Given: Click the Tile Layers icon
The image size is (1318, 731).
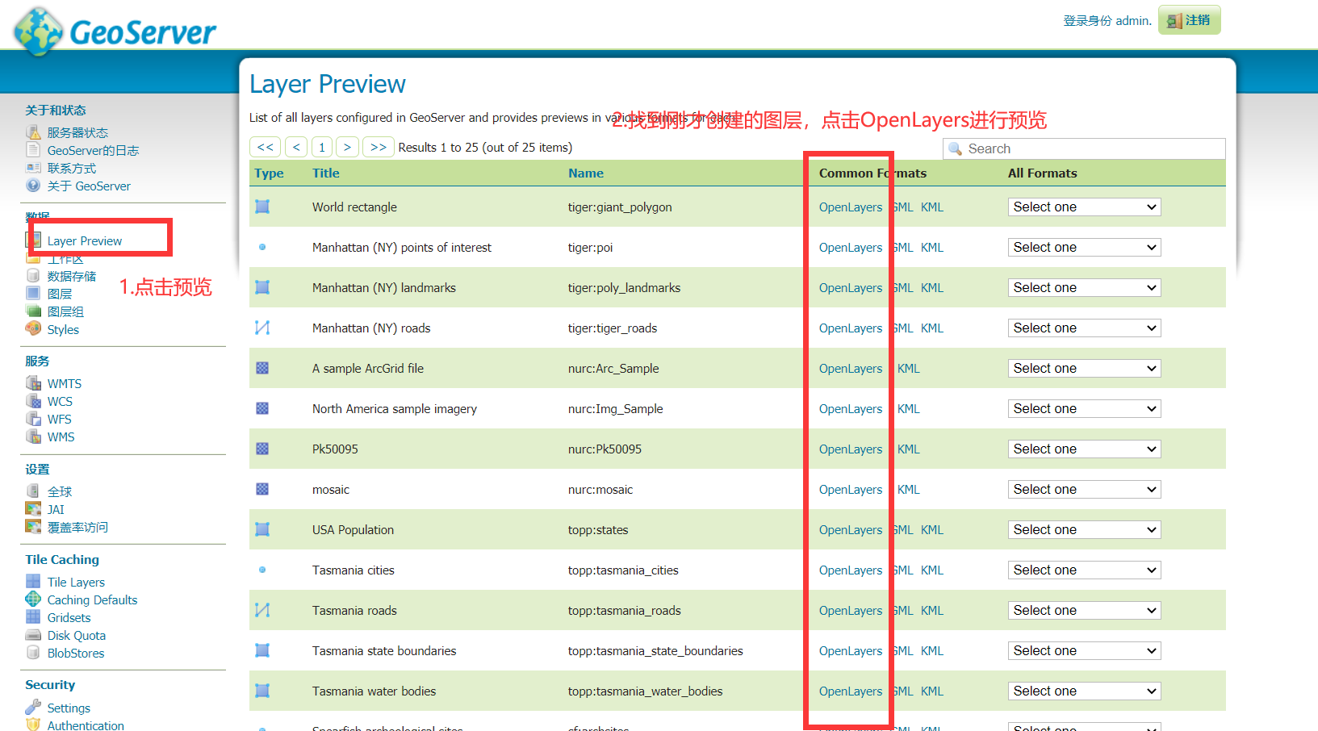Looking at the screenshot, I should [x=33, y=582].
